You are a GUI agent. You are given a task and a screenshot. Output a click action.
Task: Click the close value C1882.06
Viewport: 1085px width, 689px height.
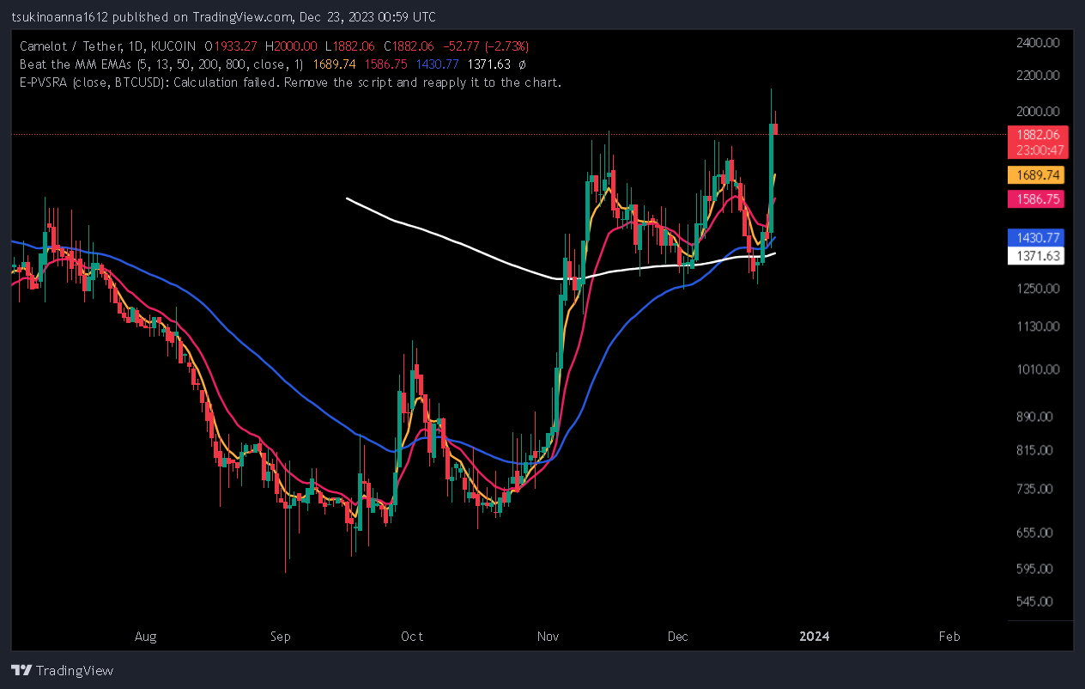pyautogui.click(x=411, y=46)
